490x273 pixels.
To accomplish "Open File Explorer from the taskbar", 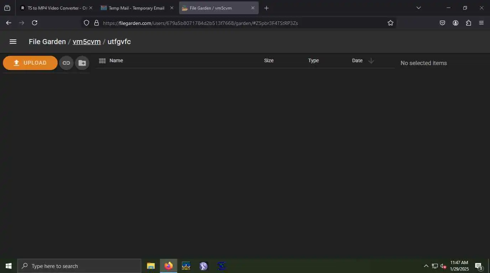I will pyautogui.click(x=151, y=266).
